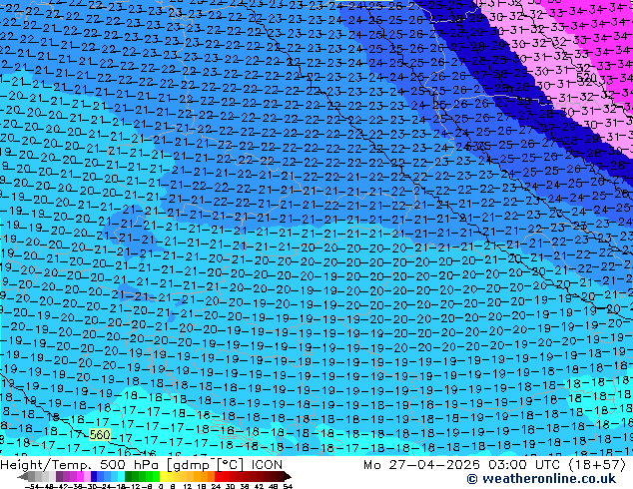
Task: Select the dark blue swatch in temperature scale
Action: (94, 477)
